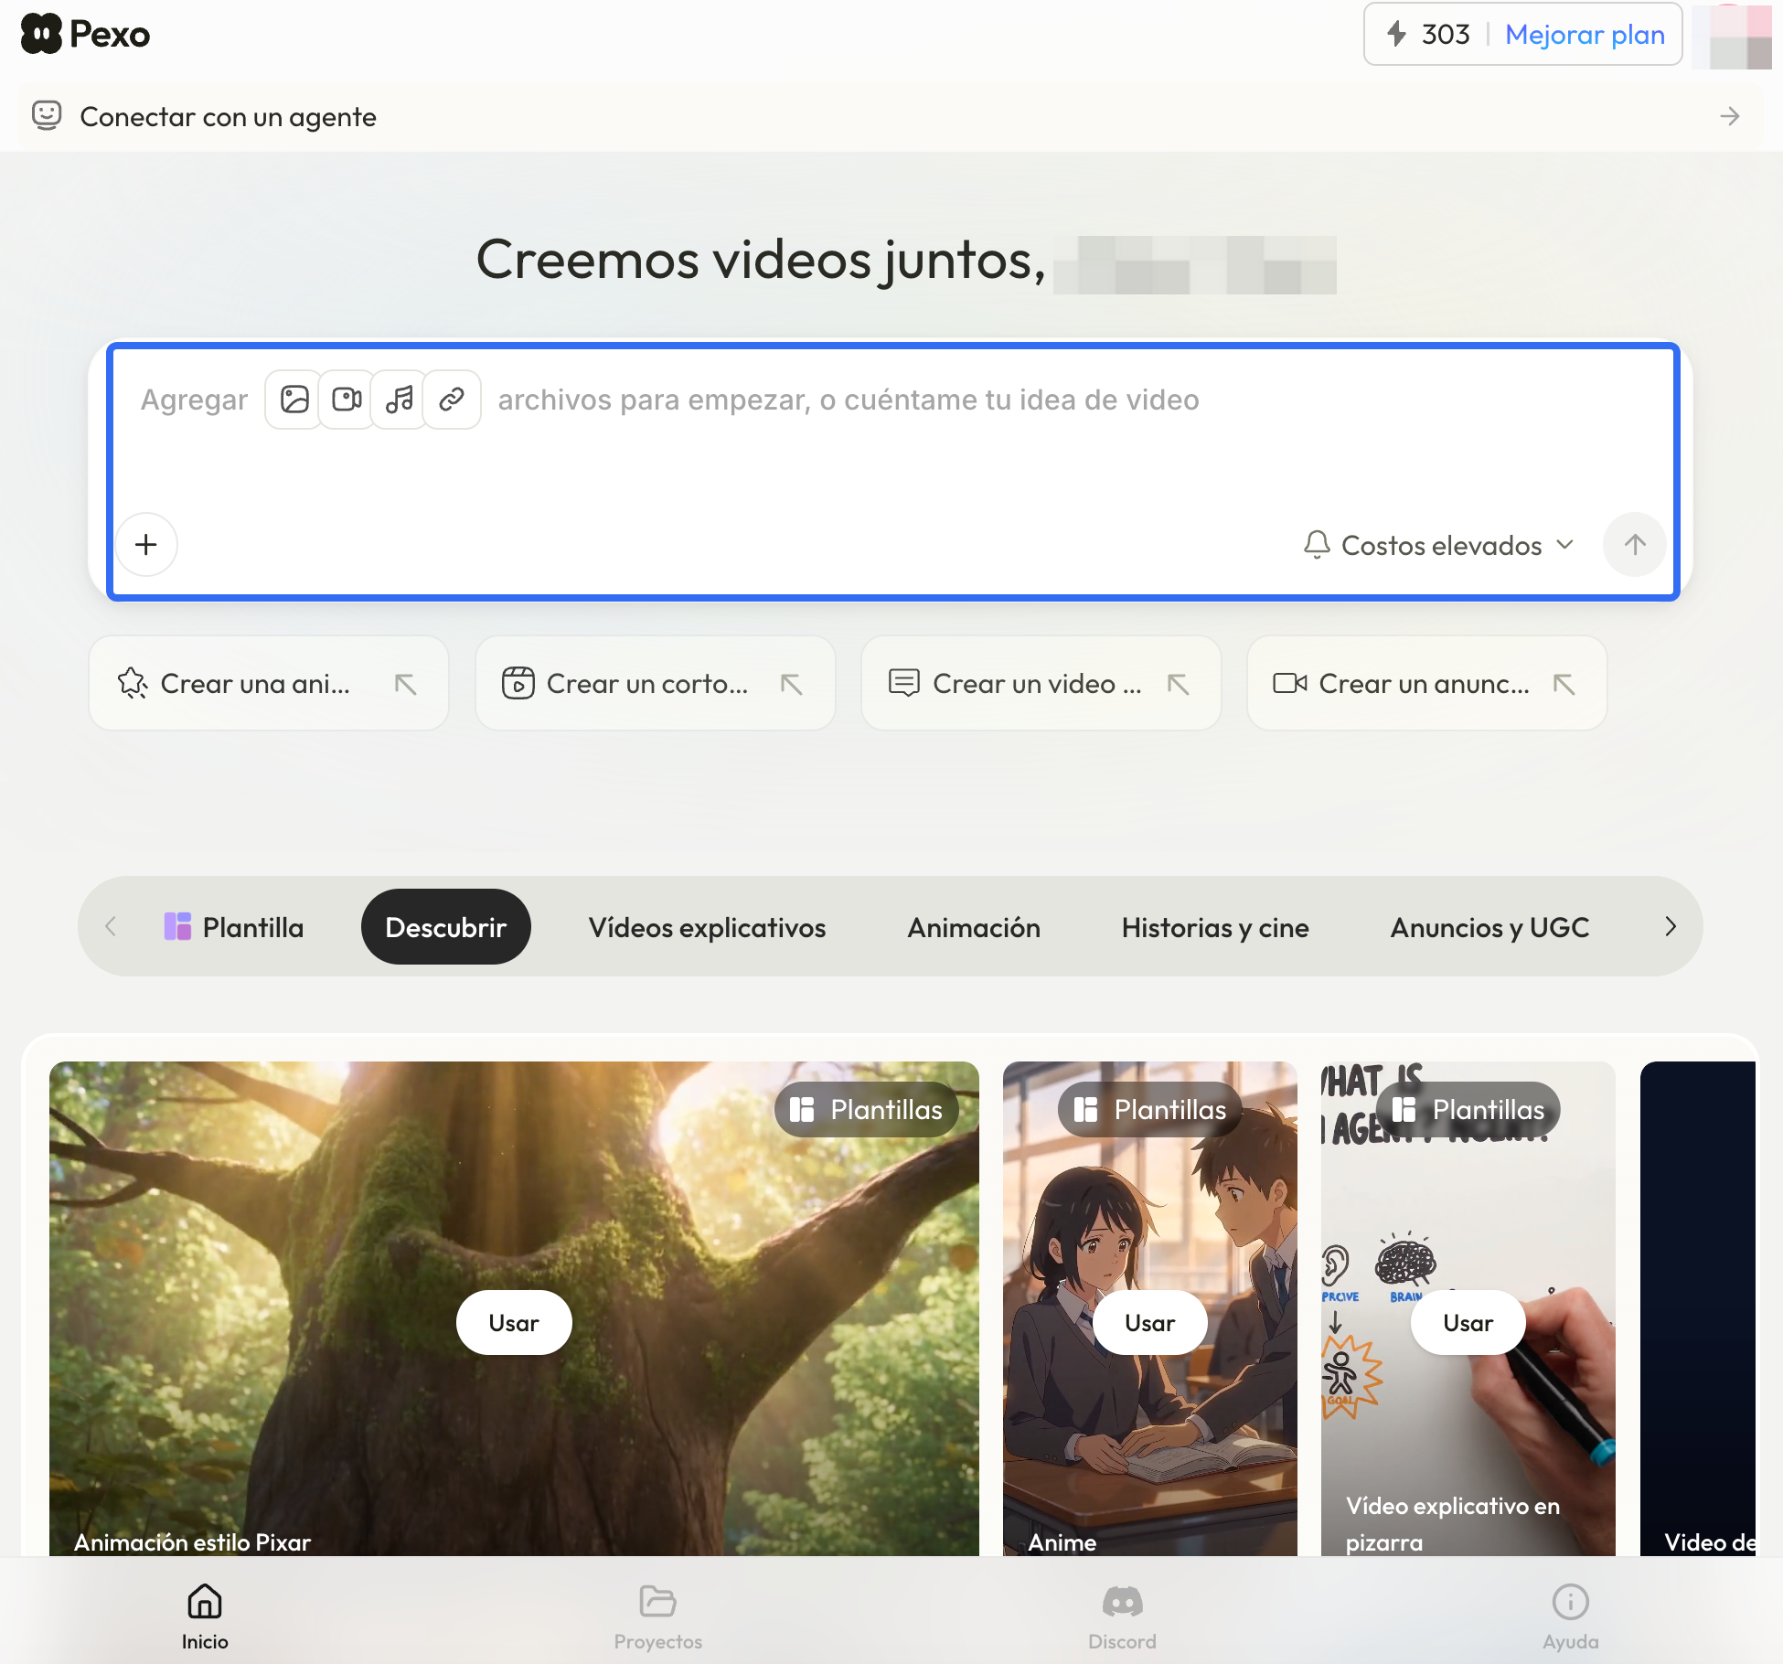The image size is (1783, 1664).
Task: Select the Descubrir tab
Action: pos(446,927)
